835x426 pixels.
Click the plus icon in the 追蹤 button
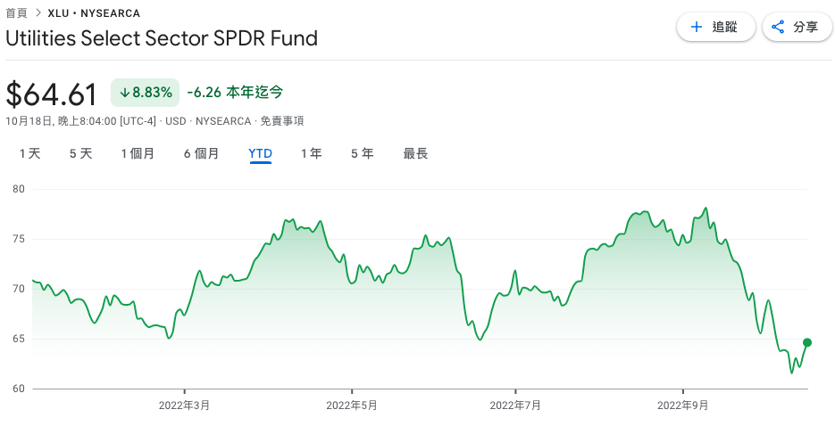[696, 27]
